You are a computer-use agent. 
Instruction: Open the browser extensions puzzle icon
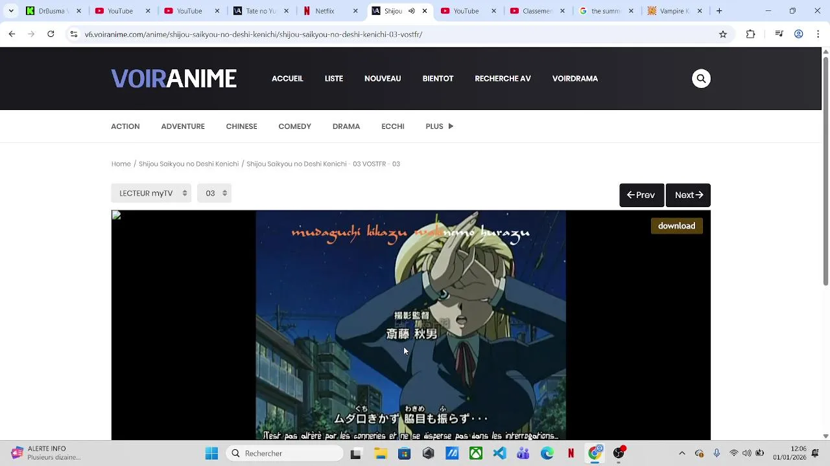click(750, 34)
